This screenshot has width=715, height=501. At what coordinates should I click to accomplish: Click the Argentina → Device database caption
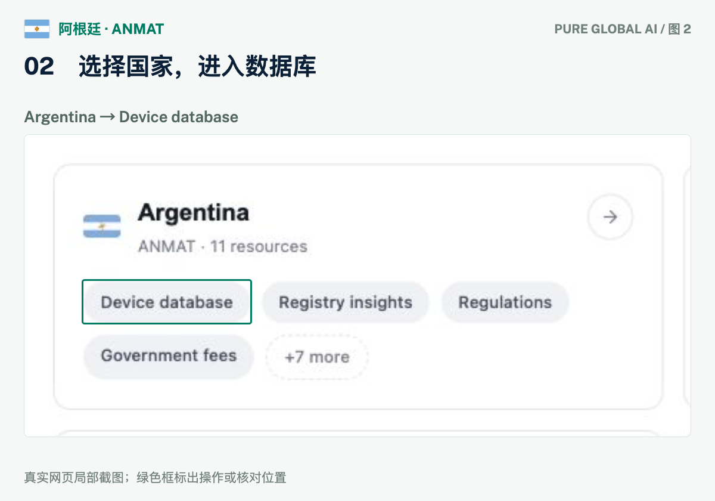[x=131, y=117]
